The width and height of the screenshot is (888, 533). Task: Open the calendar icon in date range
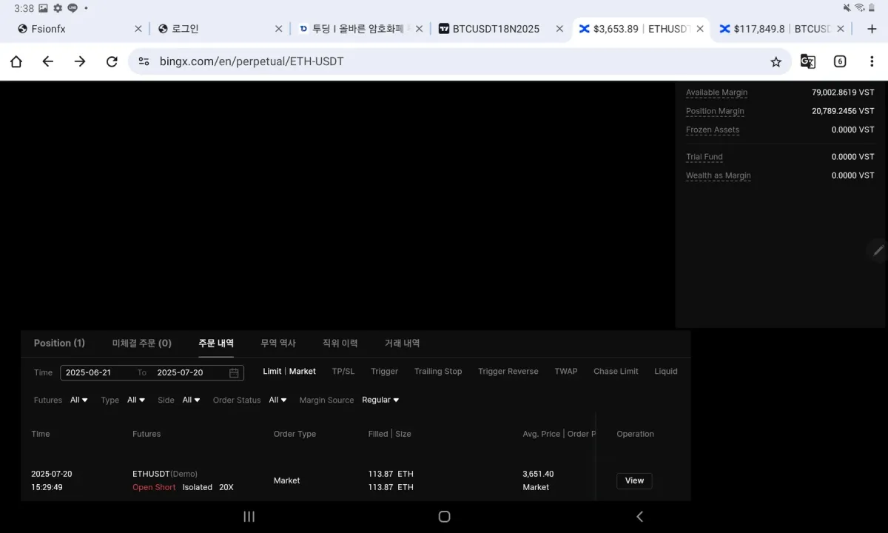(x=234, y=372)
